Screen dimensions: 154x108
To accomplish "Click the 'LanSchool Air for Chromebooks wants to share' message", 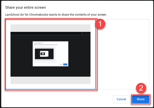I will (x=56, y=15).
